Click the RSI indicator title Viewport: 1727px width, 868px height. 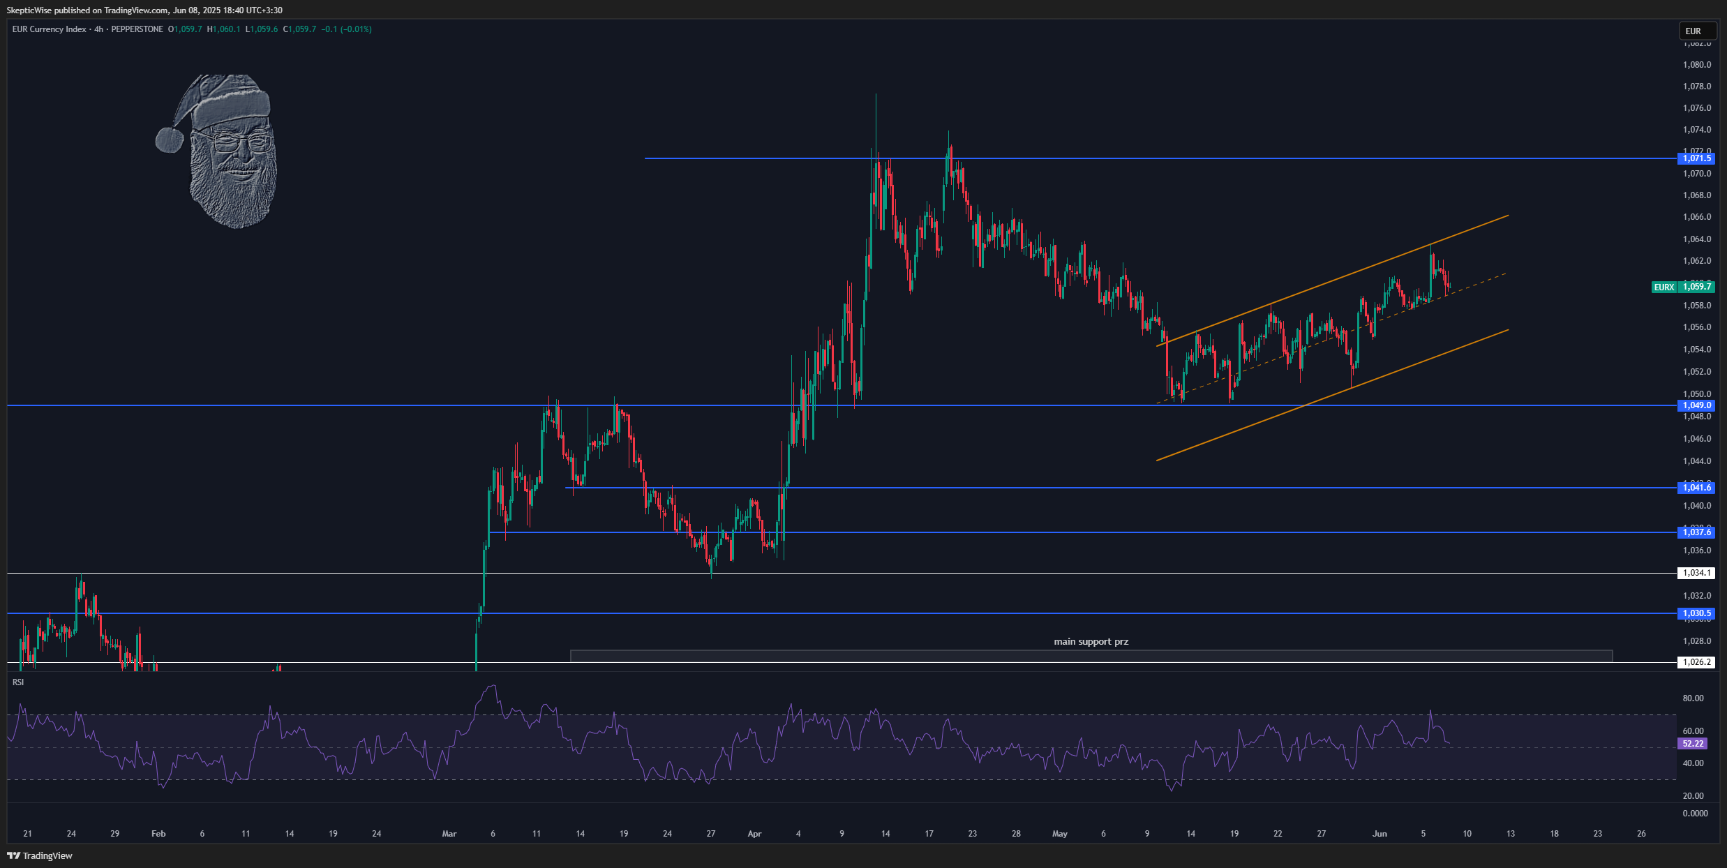click(x=18, y=682)
